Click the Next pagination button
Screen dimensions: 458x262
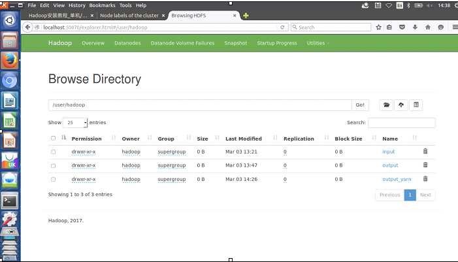click(x=425, y=195)
